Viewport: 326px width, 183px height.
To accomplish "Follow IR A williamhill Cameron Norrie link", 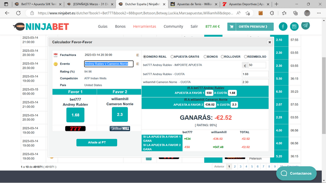I will (x=205, y=100).
